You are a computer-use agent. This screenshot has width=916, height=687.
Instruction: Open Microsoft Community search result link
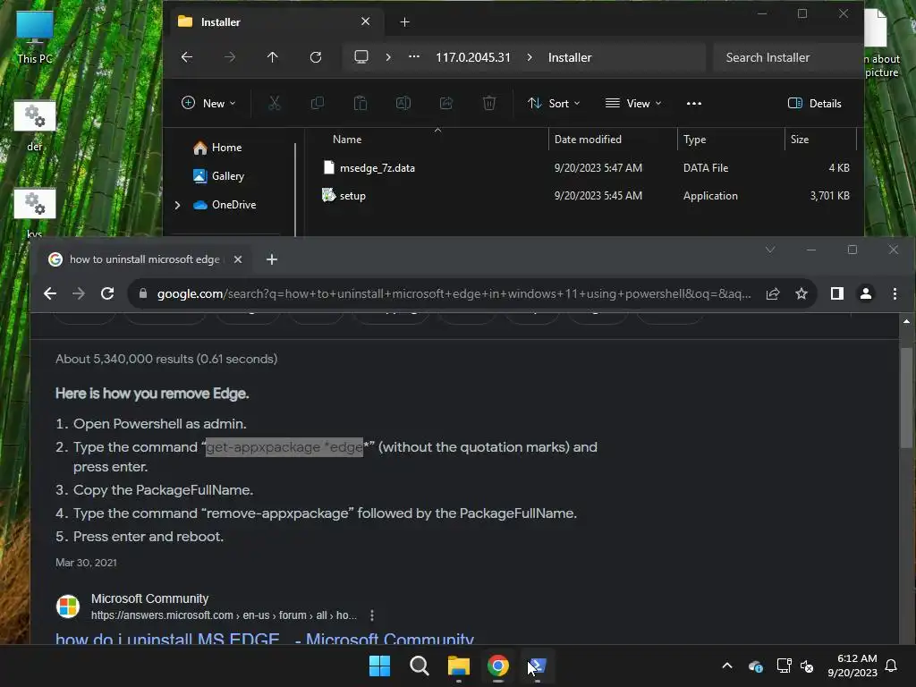265,639
